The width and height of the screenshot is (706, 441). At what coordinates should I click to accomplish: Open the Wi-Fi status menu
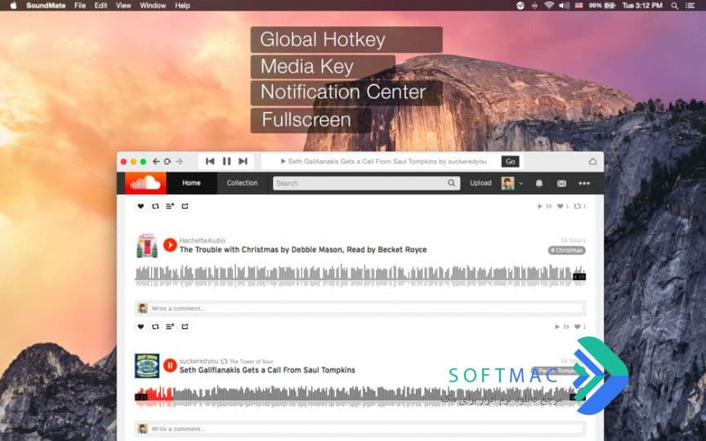point(548,6)
